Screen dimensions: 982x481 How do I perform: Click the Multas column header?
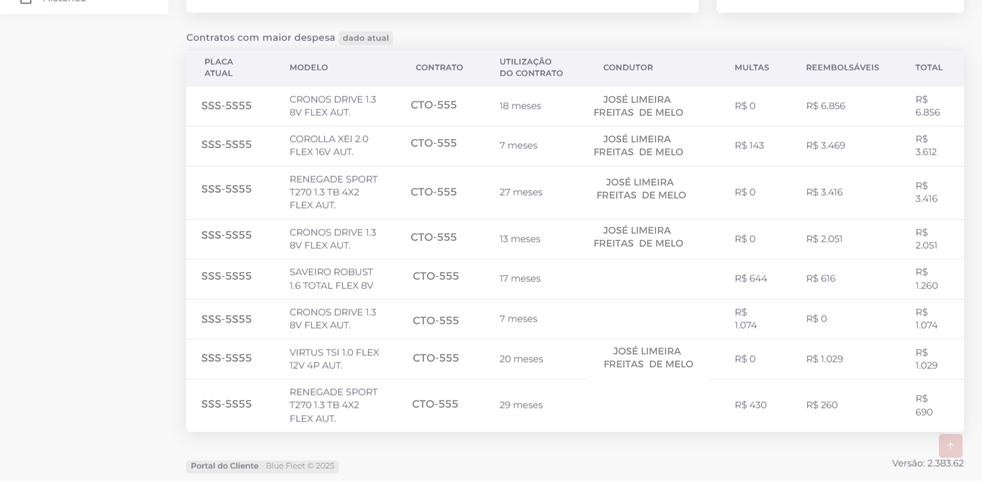tap(752, 68)
